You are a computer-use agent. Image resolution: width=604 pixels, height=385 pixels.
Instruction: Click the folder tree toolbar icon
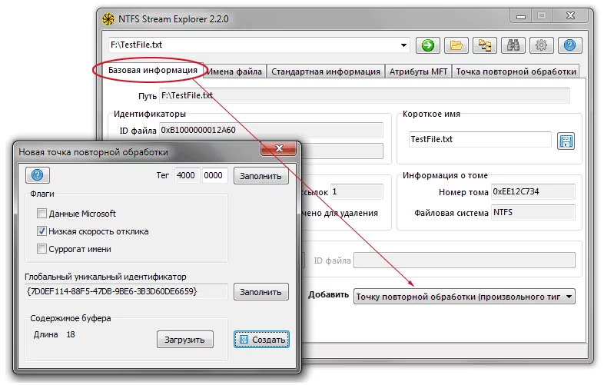pyautogui.click(x=485, y=45)
